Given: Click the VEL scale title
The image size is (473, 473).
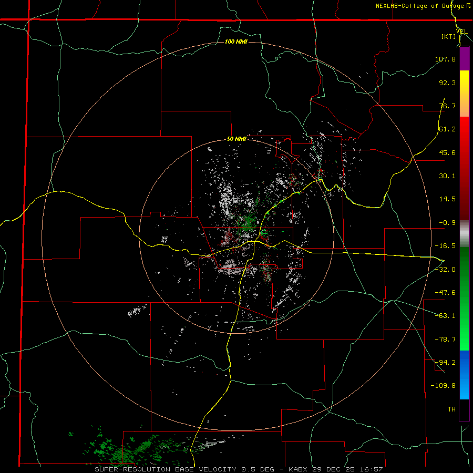Looking at the screenshot, I should pos(462,32).
